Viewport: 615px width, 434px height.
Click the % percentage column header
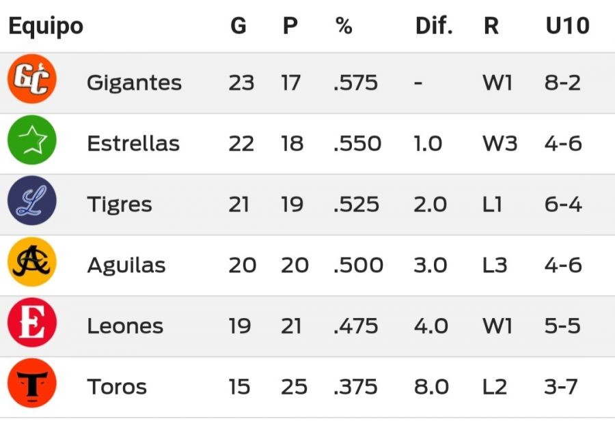click(x=344, y=26)
